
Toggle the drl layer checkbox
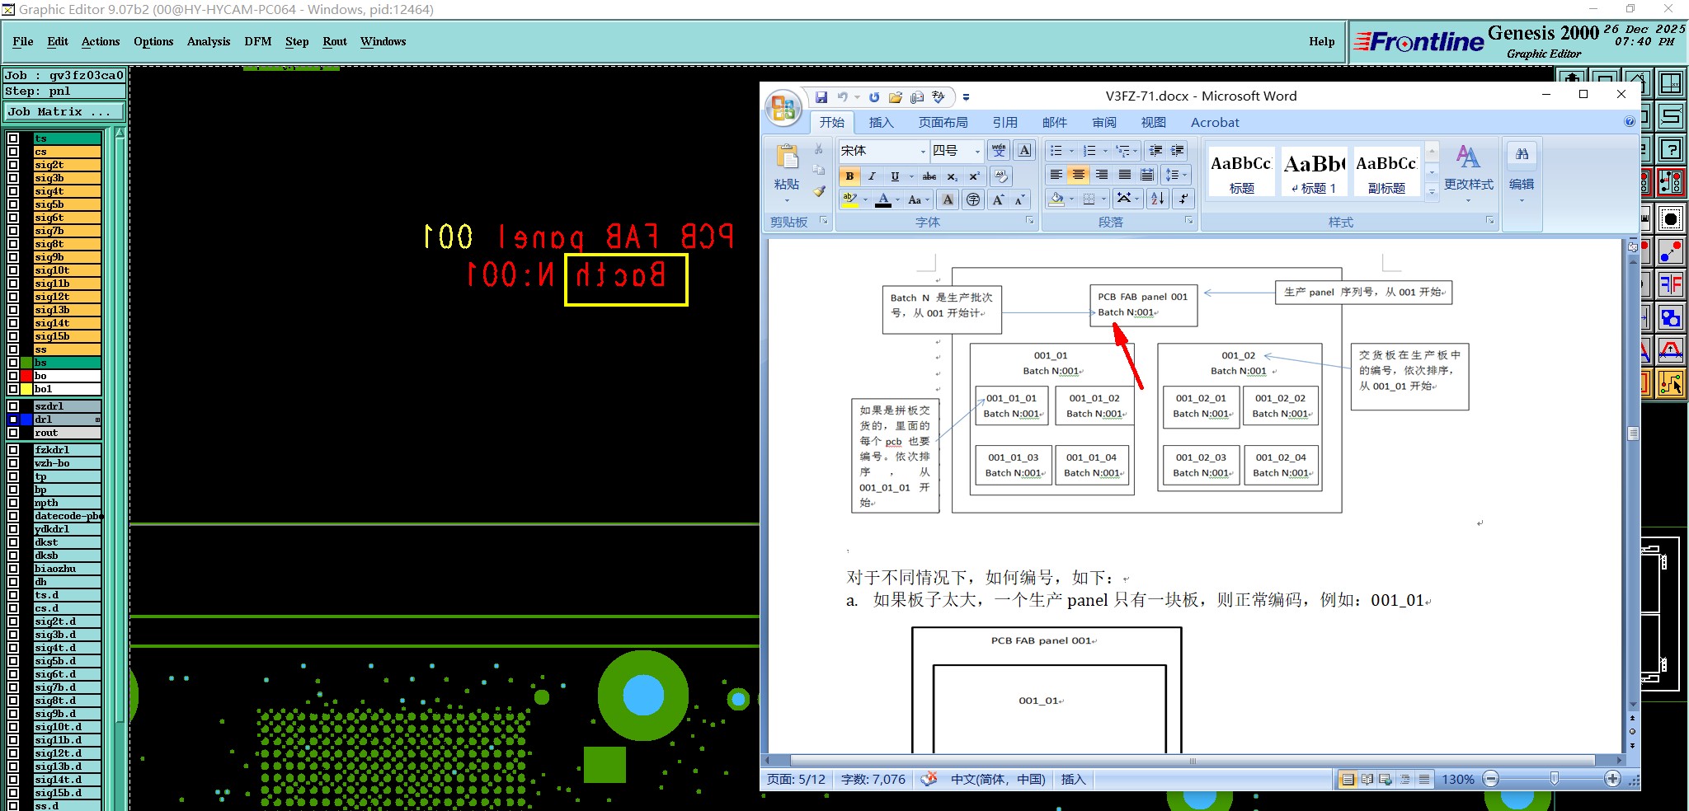[13, 420]
